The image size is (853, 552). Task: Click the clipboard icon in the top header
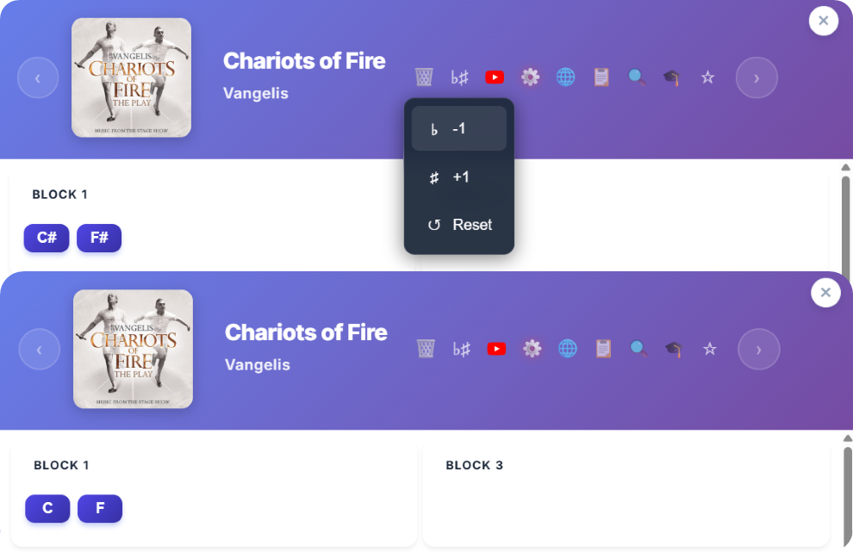pos(601,78)
